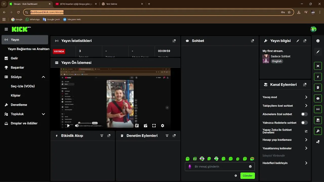Viewport: 324px width, 182px height.
Task: Open the Telegram Web bookmark
Action: [x=72, y=19]
